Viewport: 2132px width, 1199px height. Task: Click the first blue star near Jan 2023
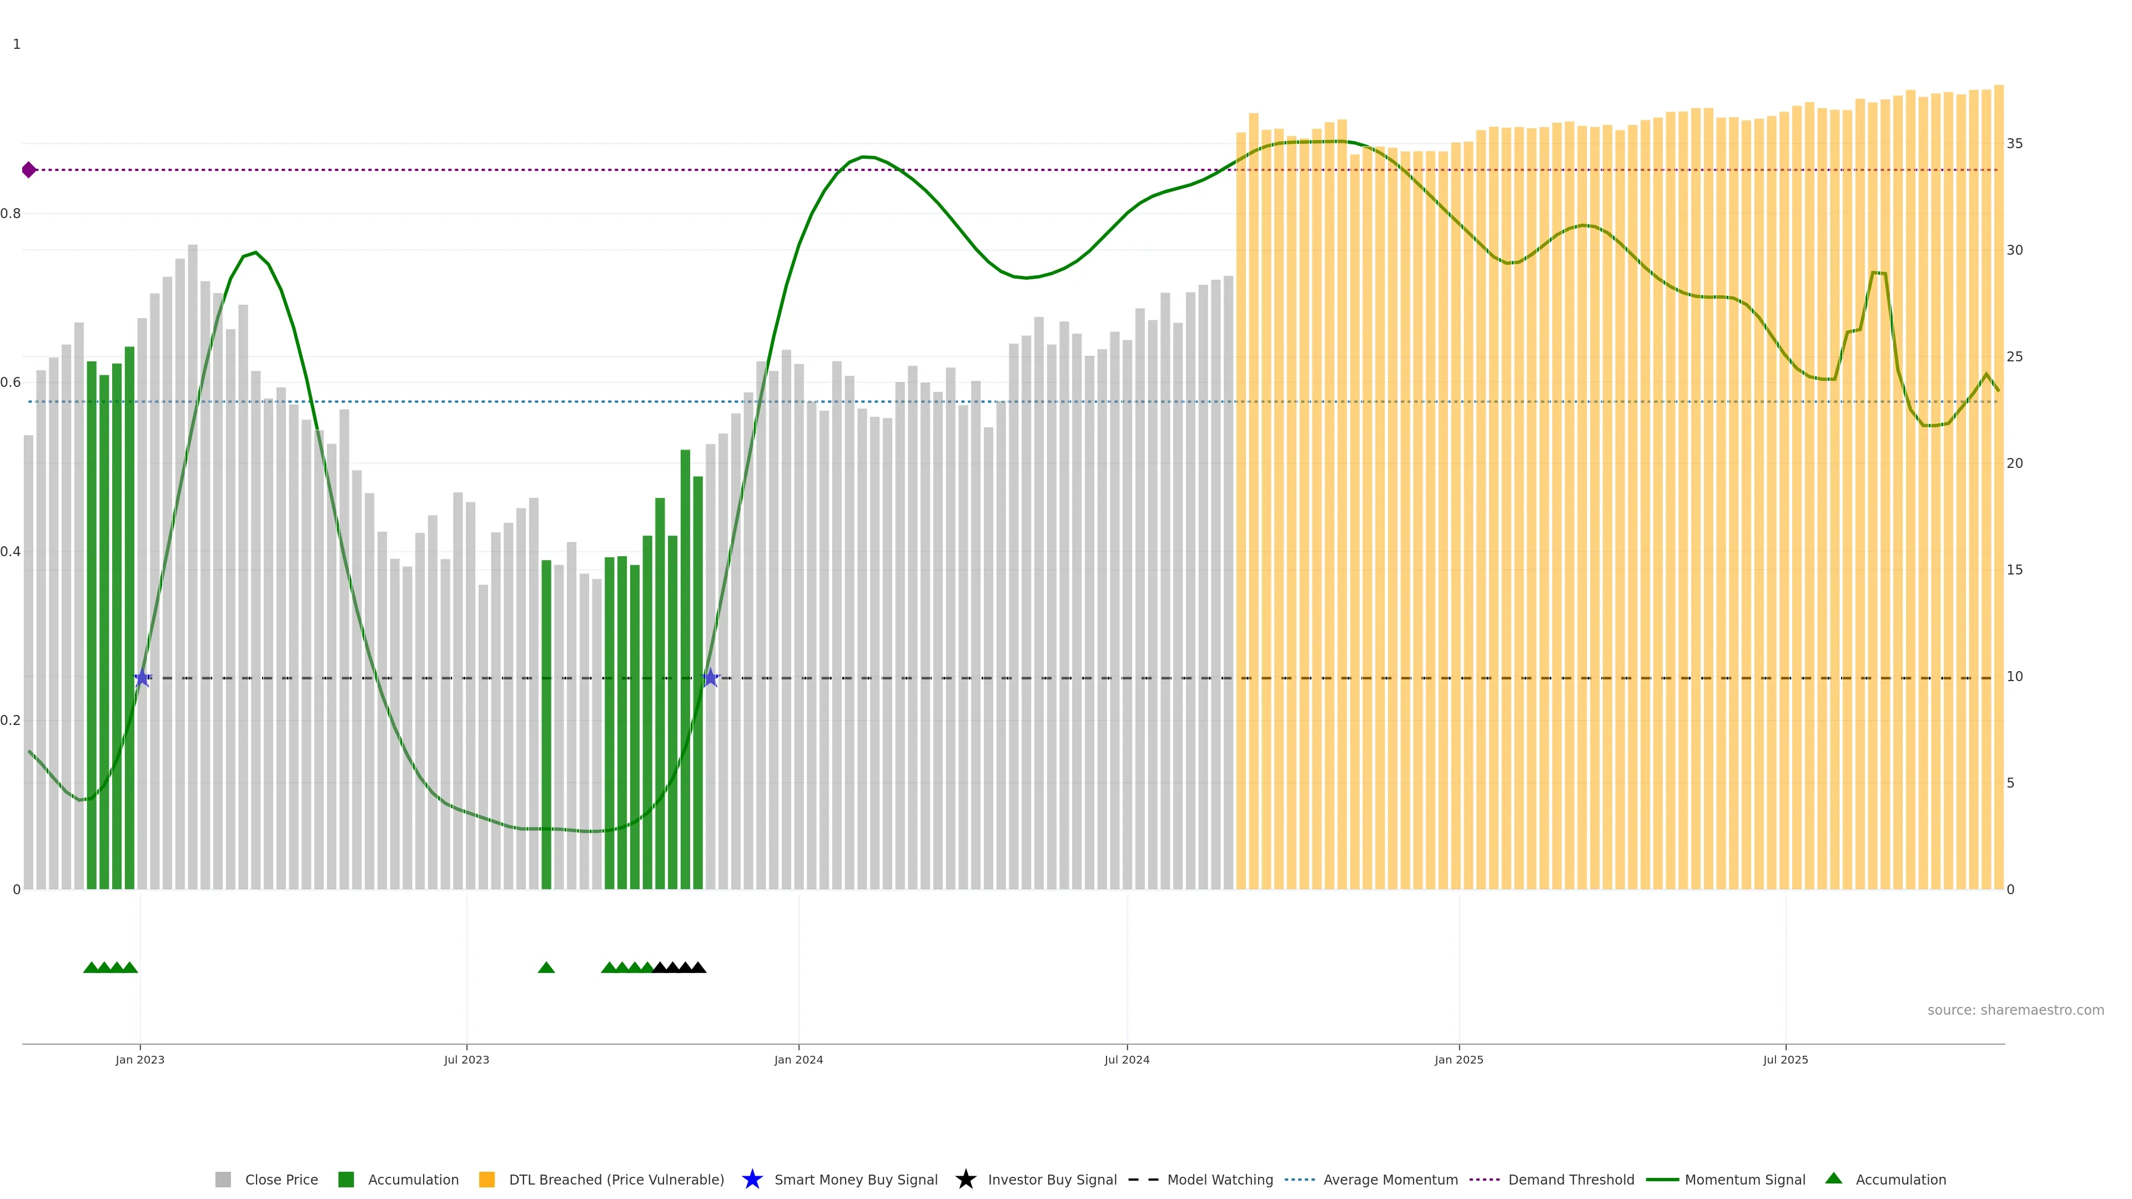point(142,678)
